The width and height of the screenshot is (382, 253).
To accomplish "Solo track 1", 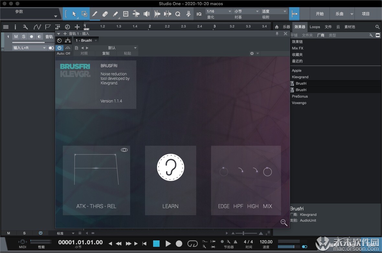I will click(24, 37).
